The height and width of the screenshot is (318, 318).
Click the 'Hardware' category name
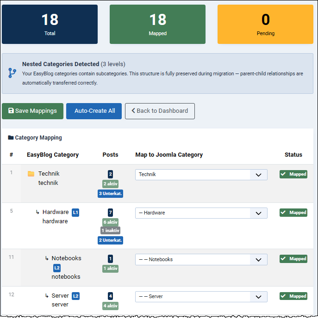[x=56, y=212]
